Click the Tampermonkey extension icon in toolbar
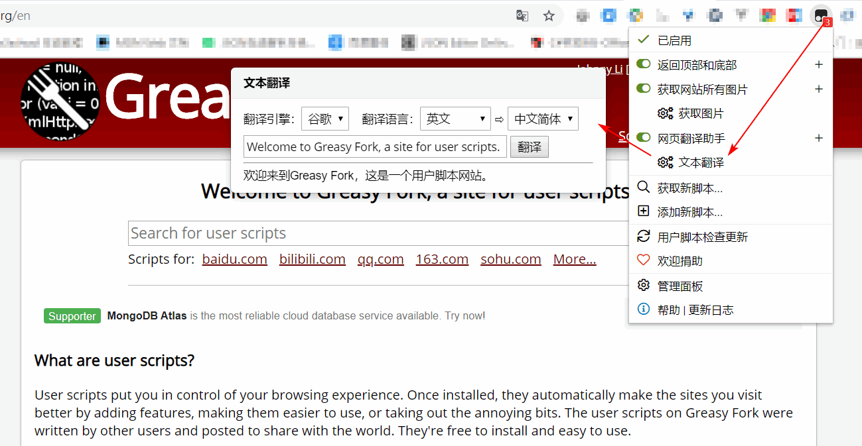 820,15
